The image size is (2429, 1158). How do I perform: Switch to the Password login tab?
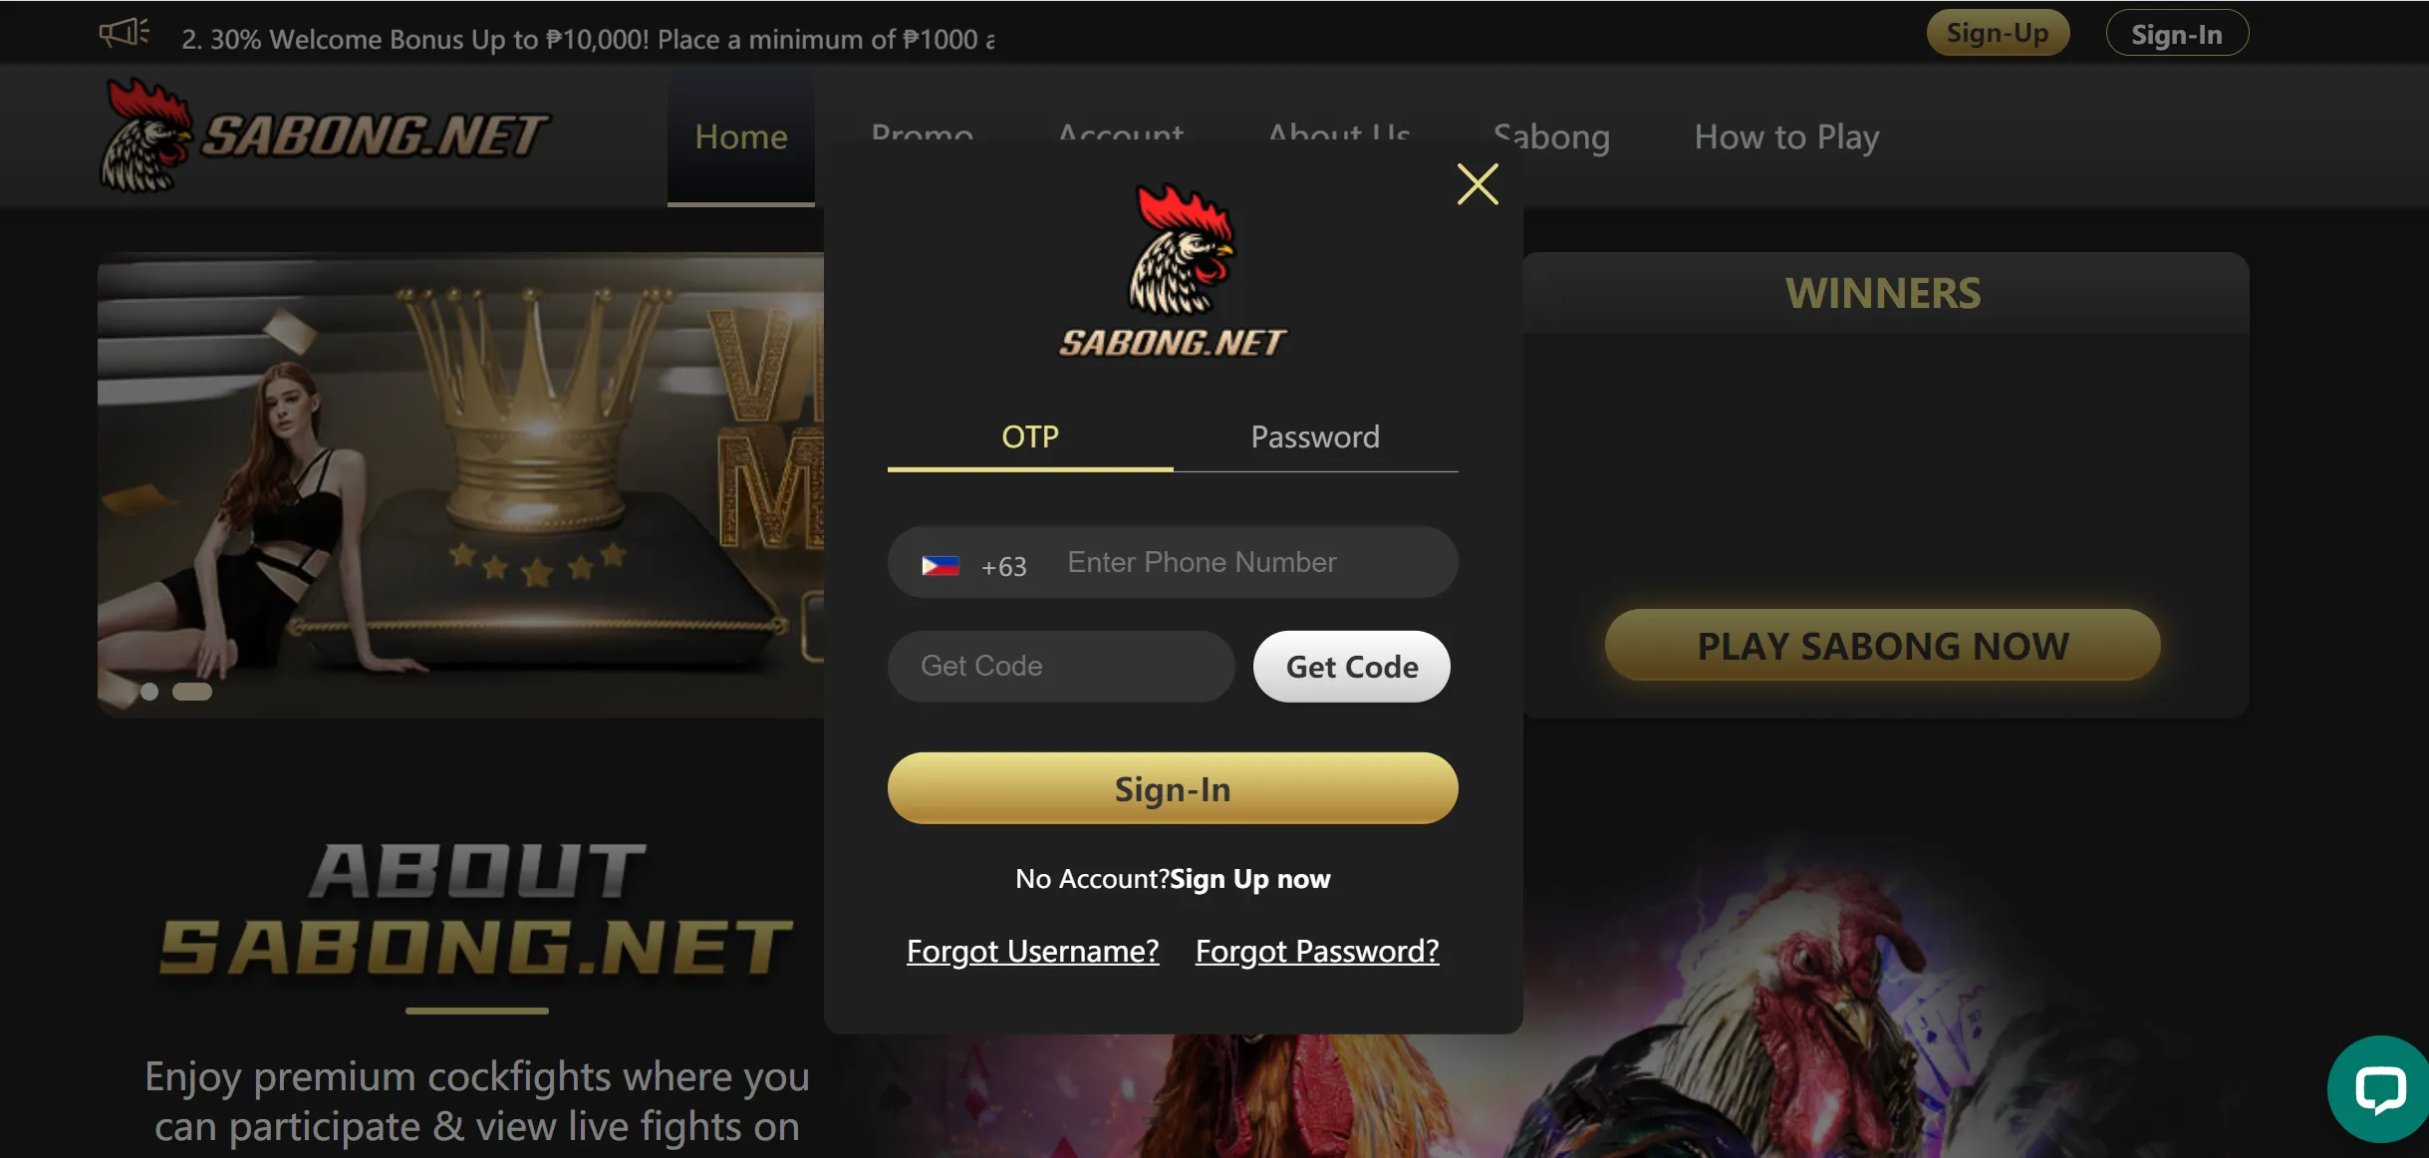(x=1314, y=437)
